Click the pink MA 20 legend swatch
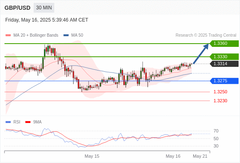This screenshot has height=163, width=240. [8, 35]
